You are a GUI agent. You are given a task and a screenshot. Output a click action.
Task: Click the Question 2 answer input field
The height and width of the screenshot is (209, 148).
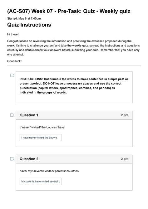[x=41, y=181]
